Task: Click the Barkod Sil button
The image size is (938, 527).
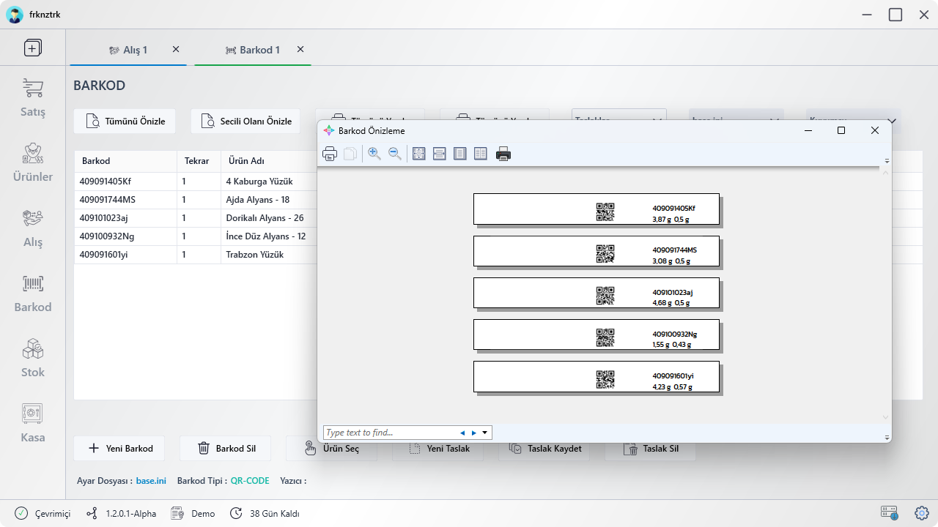Action: [x=225, y=448]
